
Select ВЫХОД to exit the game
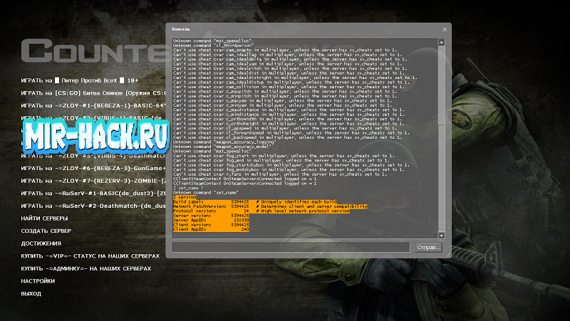click(31, 293)
